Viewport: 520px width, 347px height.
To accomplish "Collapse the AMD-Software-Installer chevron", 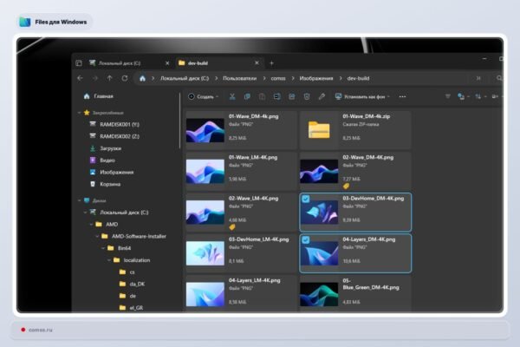I will coord(97,237).
